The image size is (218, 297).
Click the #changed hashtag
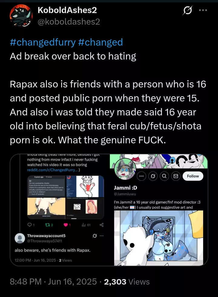(x=100, y=42)
